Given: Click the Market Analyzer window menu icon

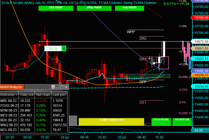Looking at the screenshot, I should tap(53, 87).
